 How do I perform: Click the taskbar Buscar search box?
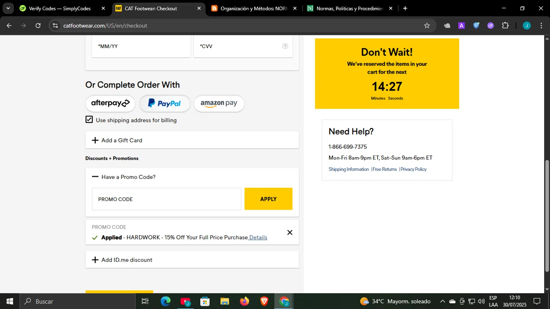pyautogui.click(x=77, y=301)
